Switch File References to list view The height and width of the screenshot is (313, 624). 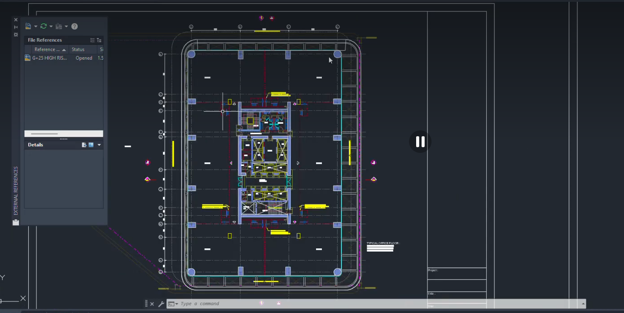pyautogui.click(x=92, y=40)
